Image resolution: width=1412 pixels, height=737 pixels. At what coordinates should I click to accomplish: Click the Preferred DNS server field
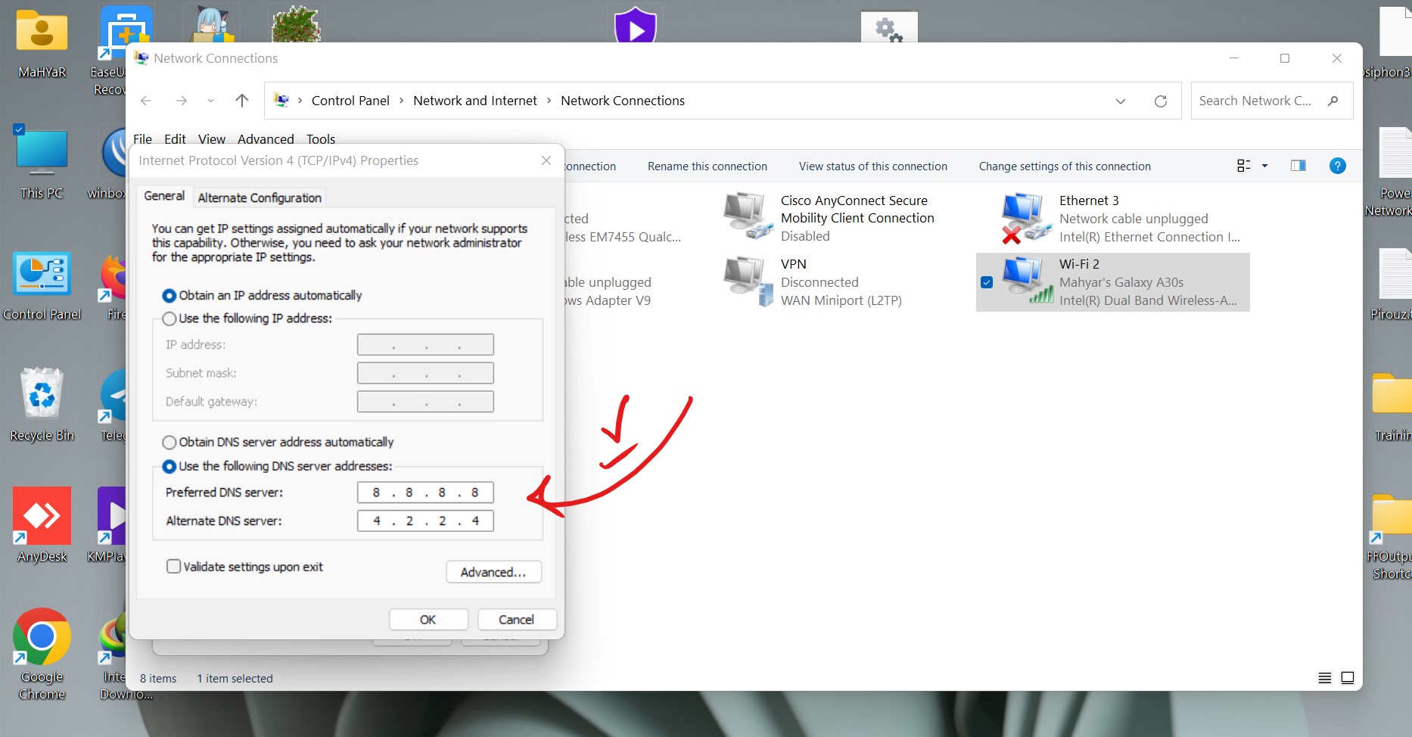[x=425, y=493]
